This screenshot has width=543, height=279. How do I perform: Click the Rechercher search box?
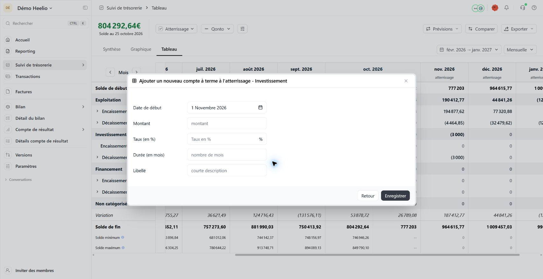(x=45, y=23)
